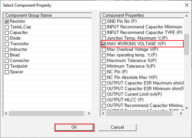Viewport: 192px width, 138px height.
Task: Click the group list right scroll arrow
Action: (x=89, y=114)
